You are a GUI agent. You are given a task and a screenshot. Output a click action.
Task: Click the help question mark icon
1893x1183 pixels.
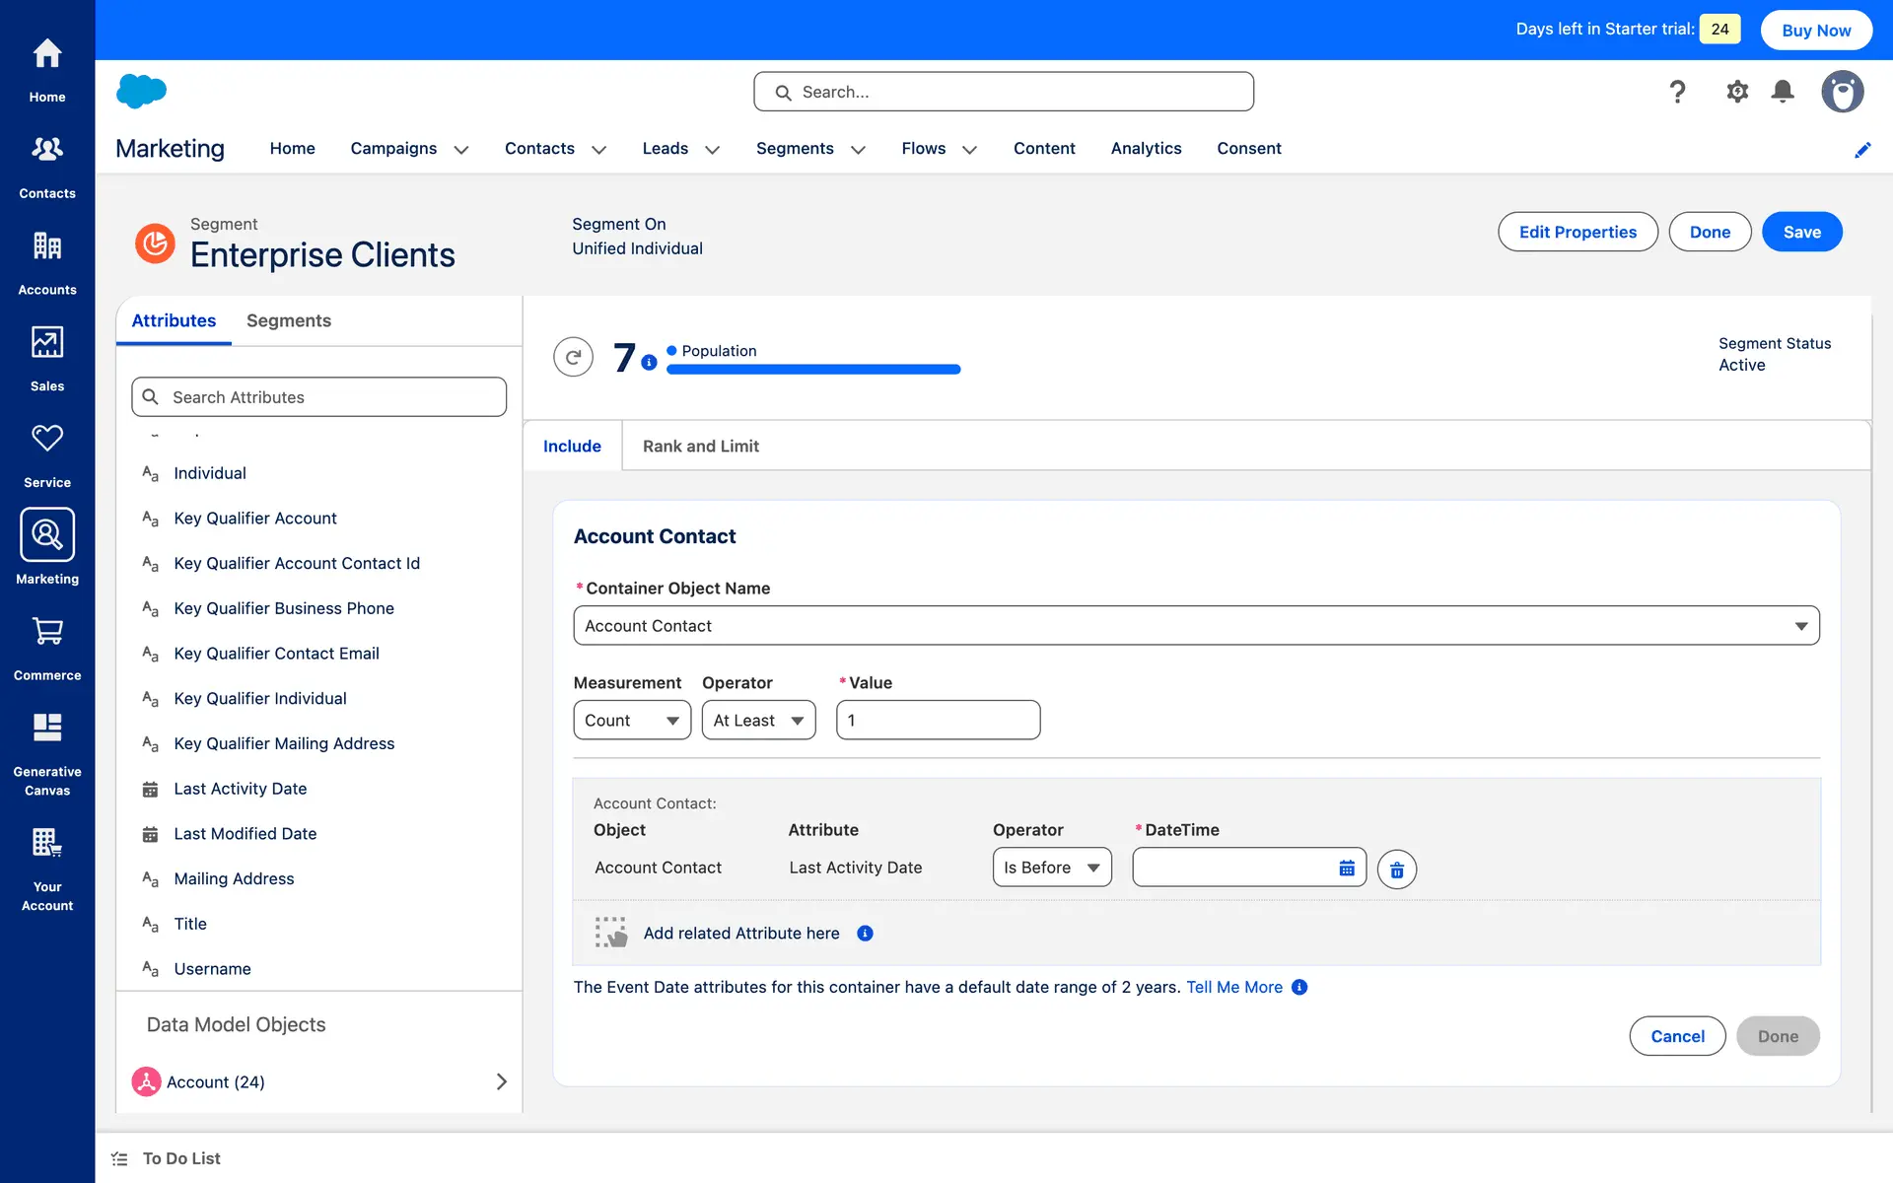tap(1677, 92)
